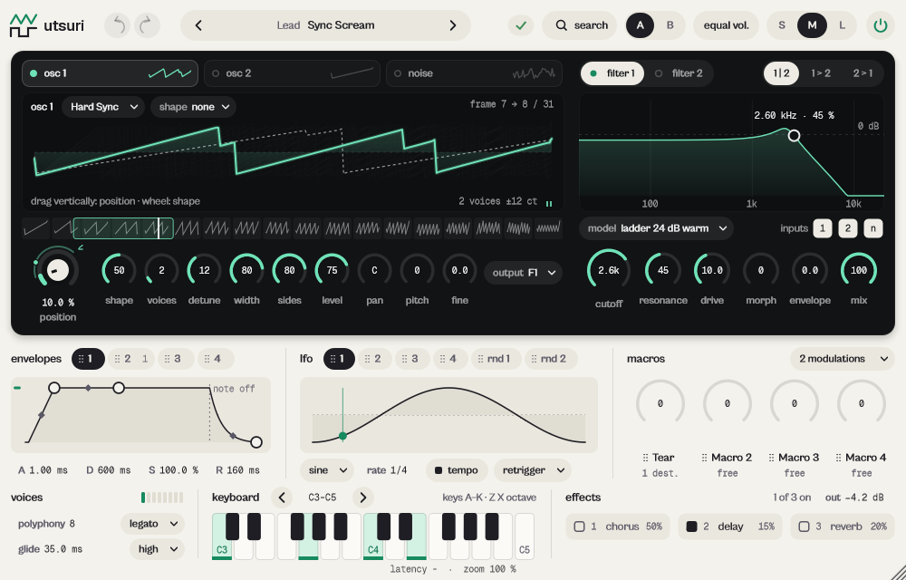
Task: Open the filter model ladder dropdown
Action: tap(656, 228)
